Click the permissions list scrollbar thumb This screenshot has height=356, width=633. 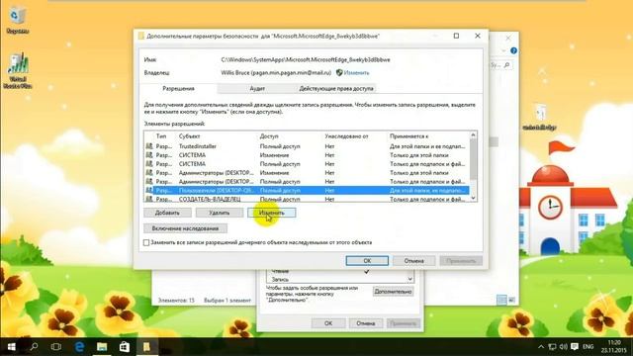click(473, 158)
